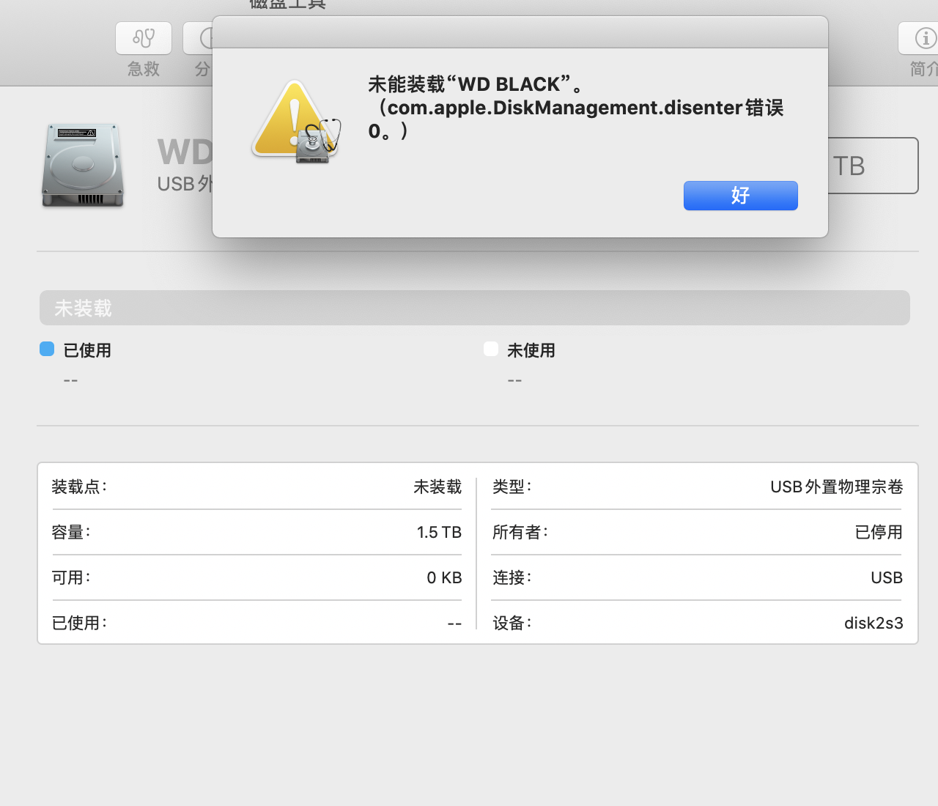Viewport: 938px width, 806px height.
Task: Open First Aid (急救) stethoscope tool
Action: click(144, 38)
